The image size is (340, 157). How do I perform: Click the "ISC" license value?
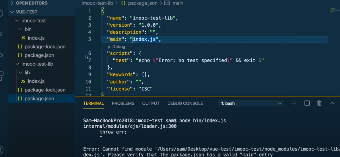(x=146, y=89)
